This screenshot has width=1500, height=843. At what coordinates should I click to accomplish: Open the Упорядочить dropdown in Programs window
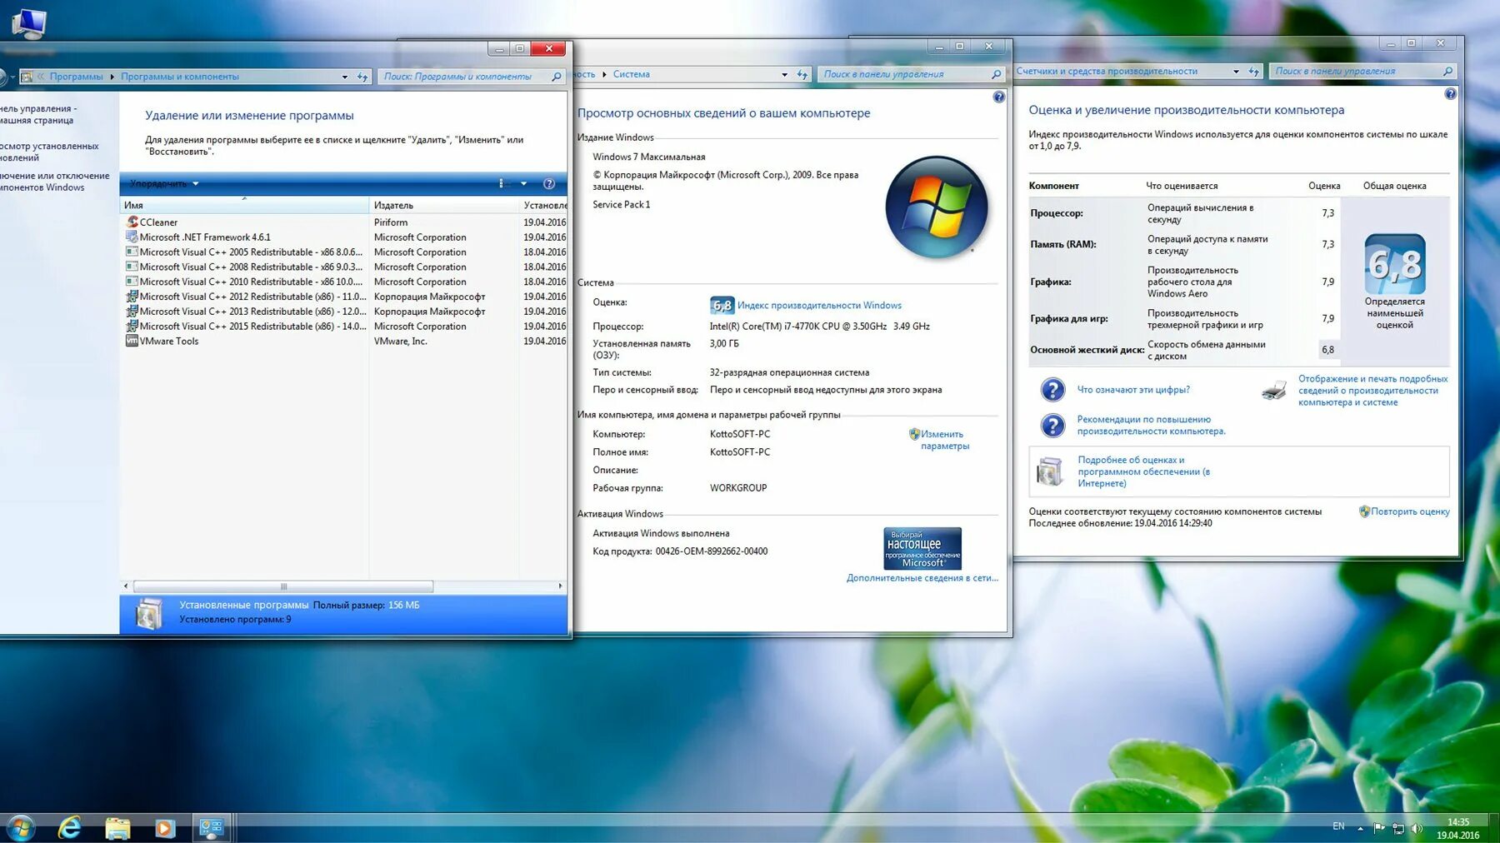pos(164,184)
